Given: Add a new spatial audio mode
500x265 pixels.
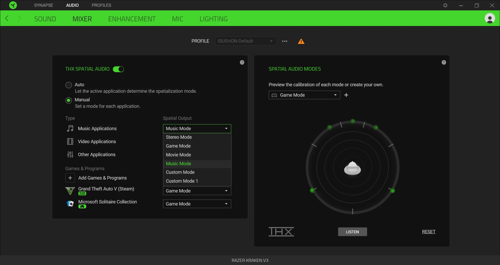Looking at the screenshot, I should pyautogui.click(x=346, y=95).
